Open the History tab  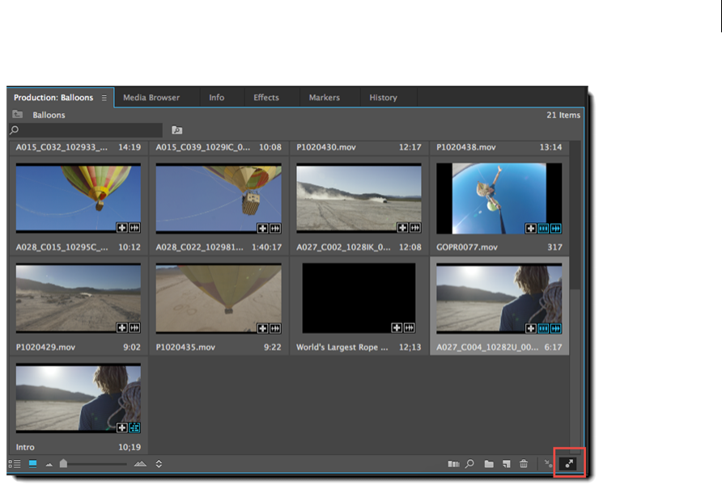coord(383,98)
